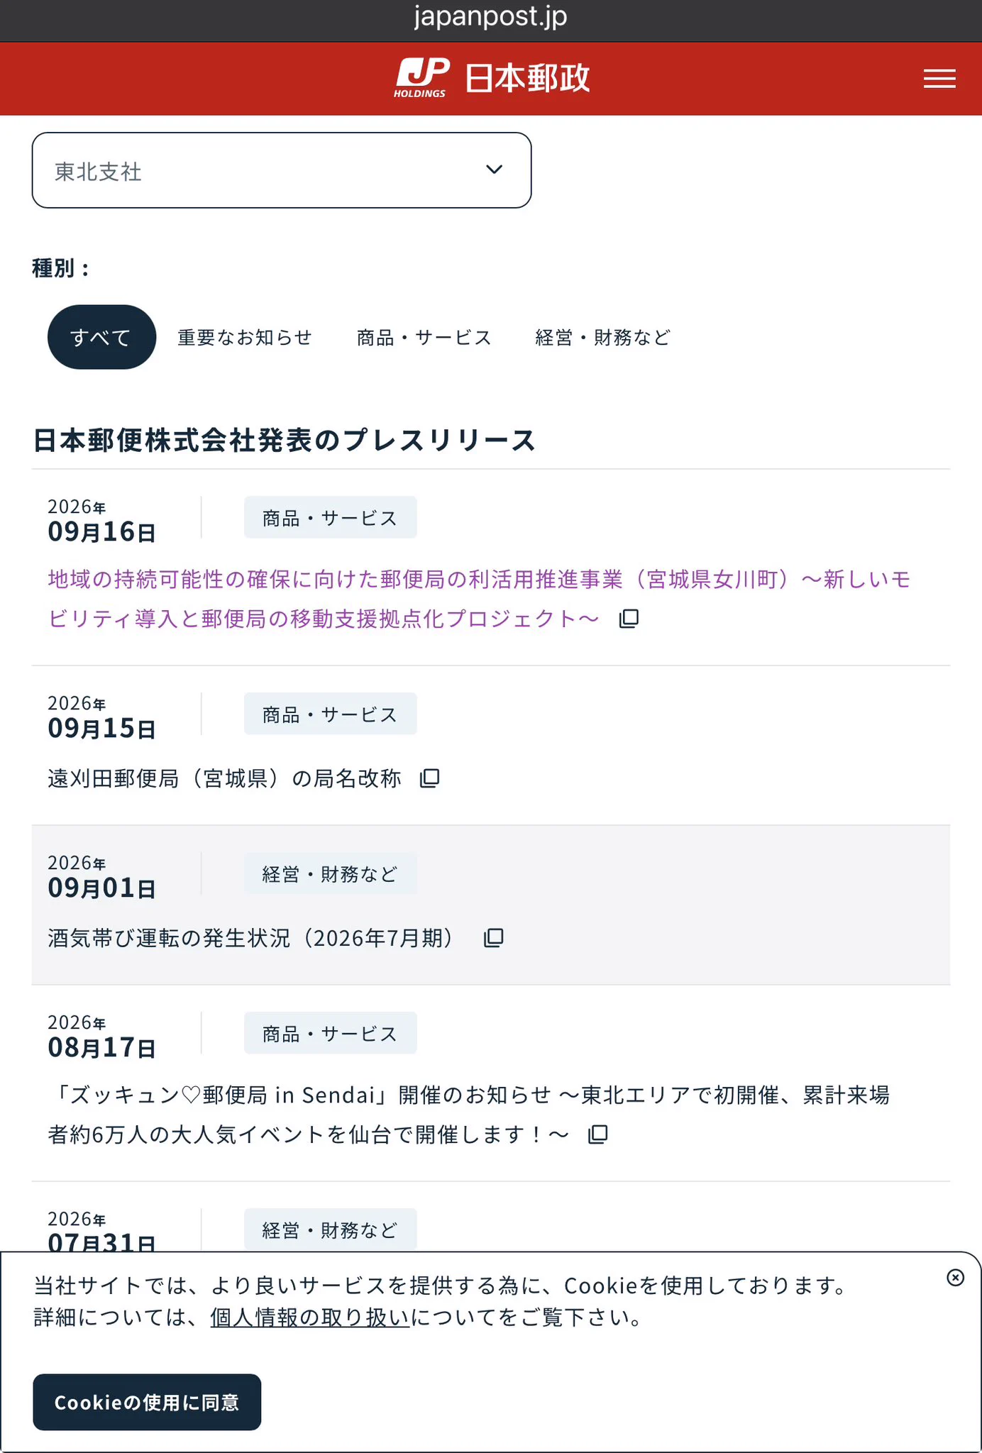The width and height of the screenshot is (982, 1453).
Task: Agree with Cookieの使用に同意 button
Action: 147,1402
